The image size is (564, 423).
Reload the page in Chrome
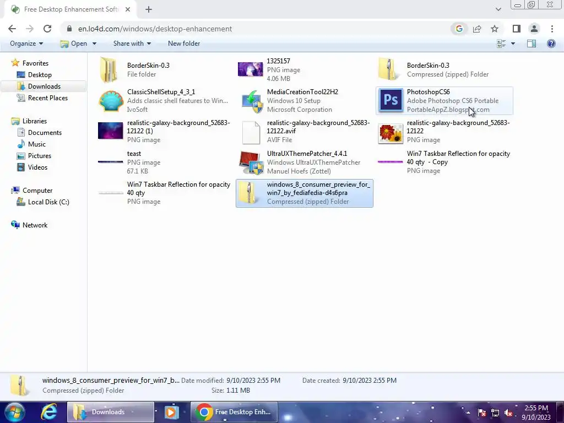(47, 29)
